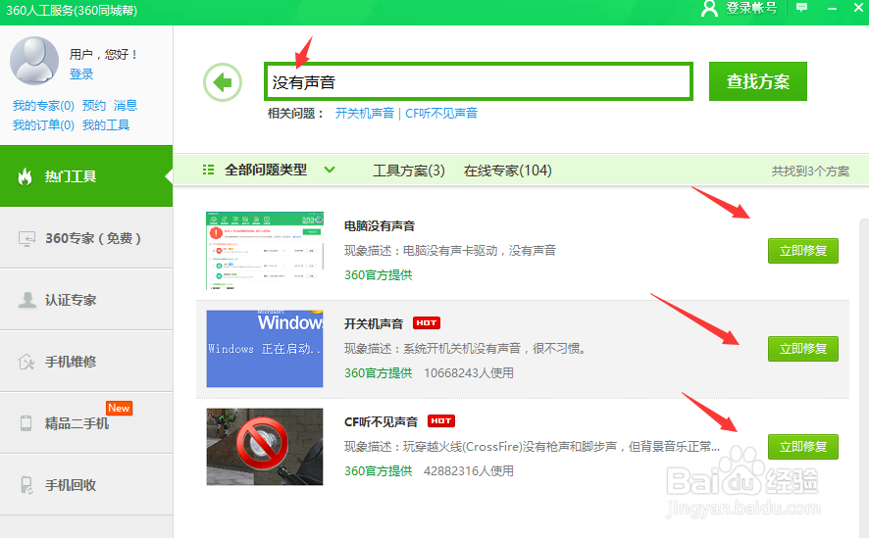Image resolution: width=869 pixels, height=538 pixels.
Task: Open the 手机维修 sidebar section
Action: [x=86, y=362]
